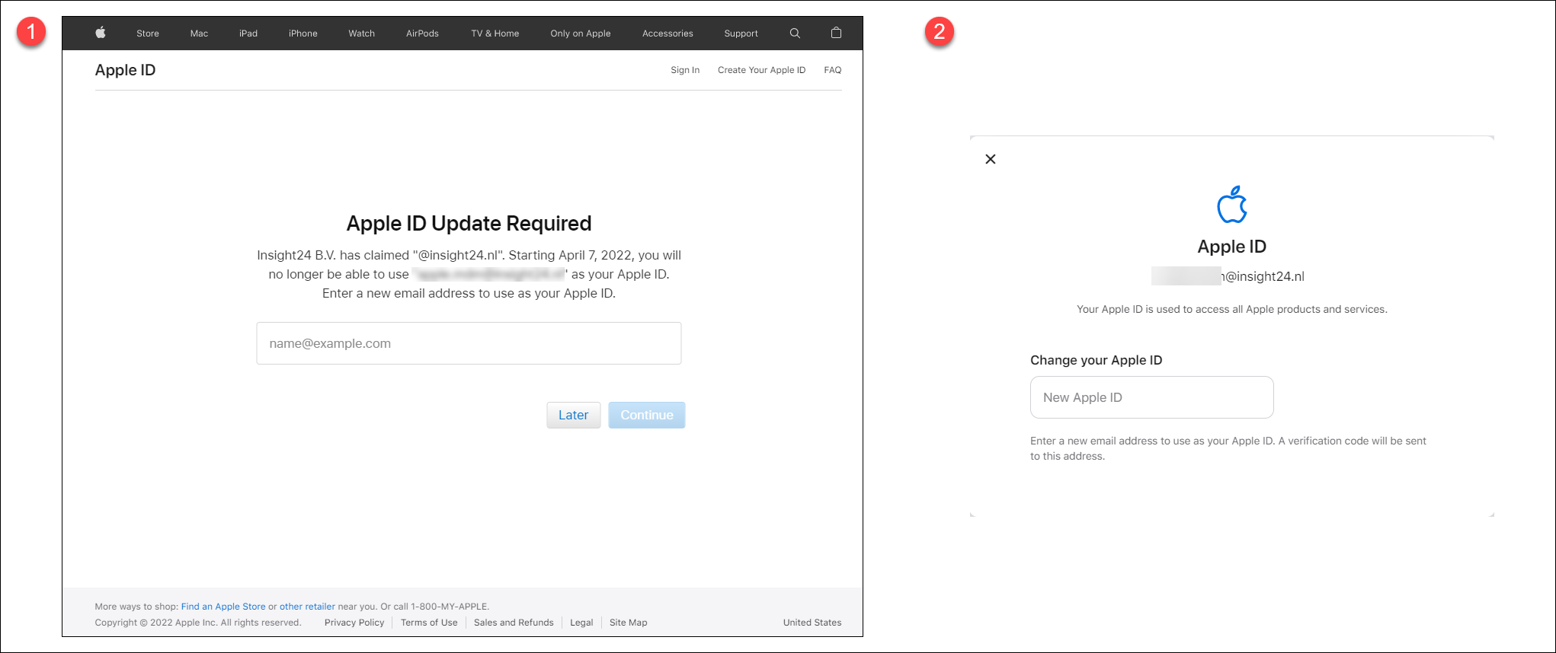Follow the Find an Apple Store link
This screenshot has height=653, width=1556.
click(x=223, y=607)
